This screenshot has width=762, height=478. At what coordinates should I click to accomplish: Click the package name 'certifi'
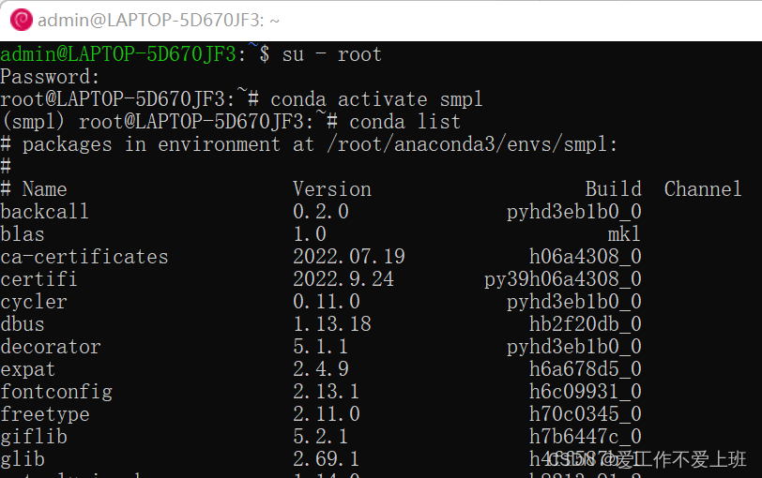point(38,279)
